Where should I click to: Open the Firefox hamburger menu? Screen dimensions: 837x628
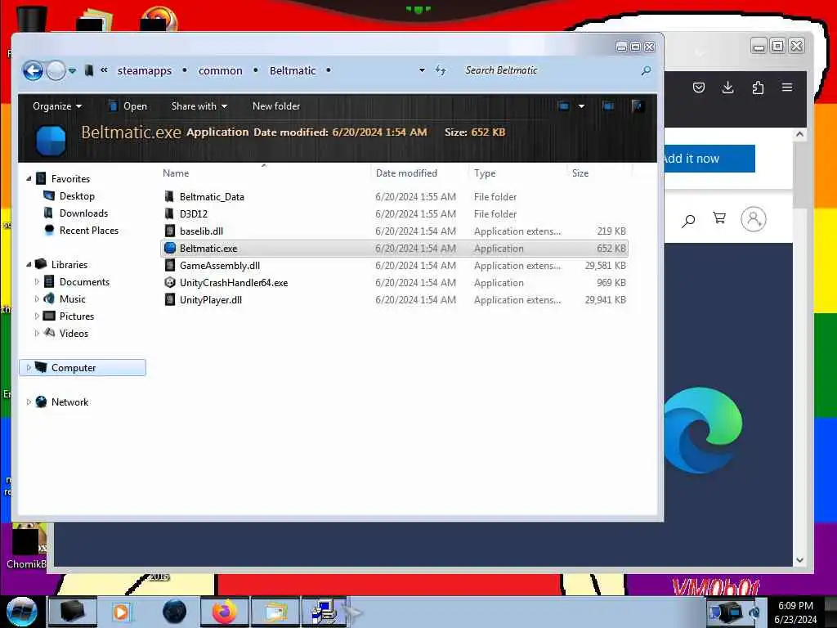[x=787, y=87]
